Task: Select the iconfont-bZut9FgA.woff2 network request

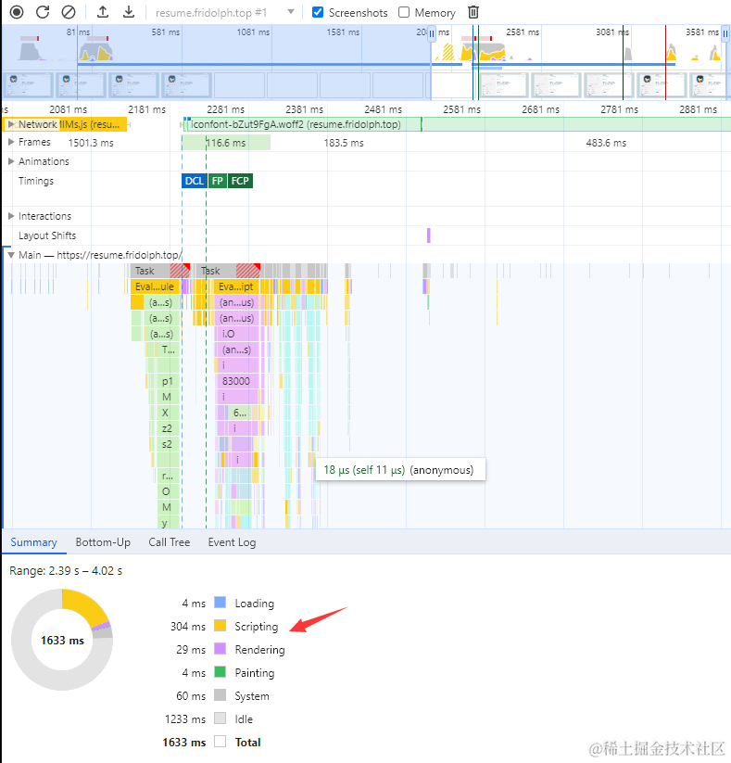Action: 304,124
